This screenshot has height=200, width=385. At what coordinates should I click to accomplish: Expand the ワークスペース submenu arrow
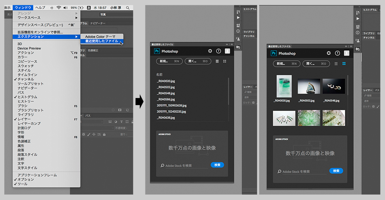coord(76,18)
